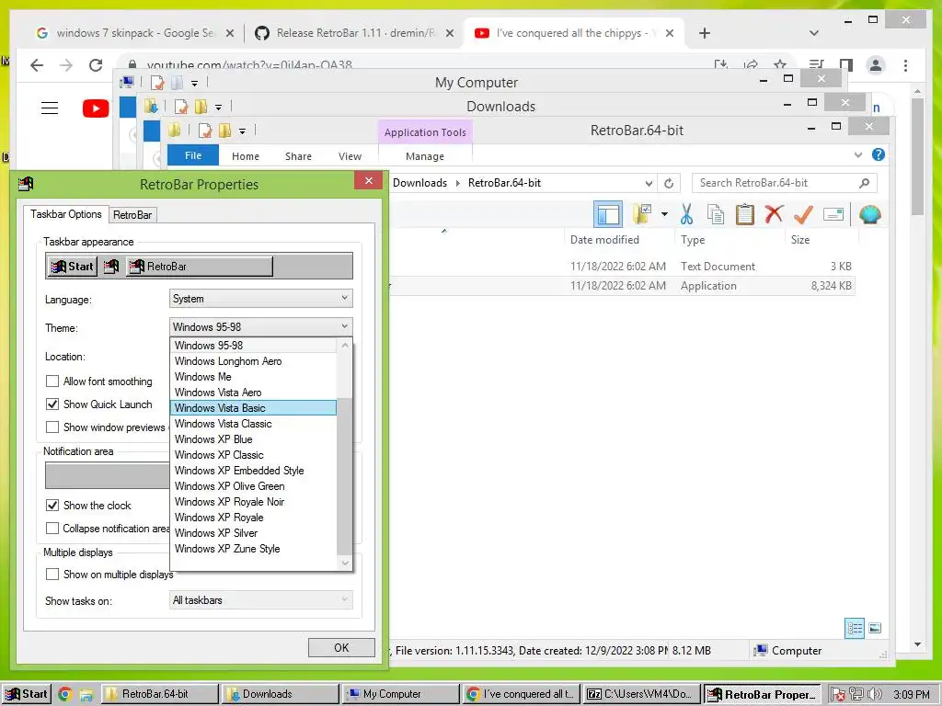This screenshot has width=942, height=706.
Task: Click Downloads taskbar button
Action: 279,694
